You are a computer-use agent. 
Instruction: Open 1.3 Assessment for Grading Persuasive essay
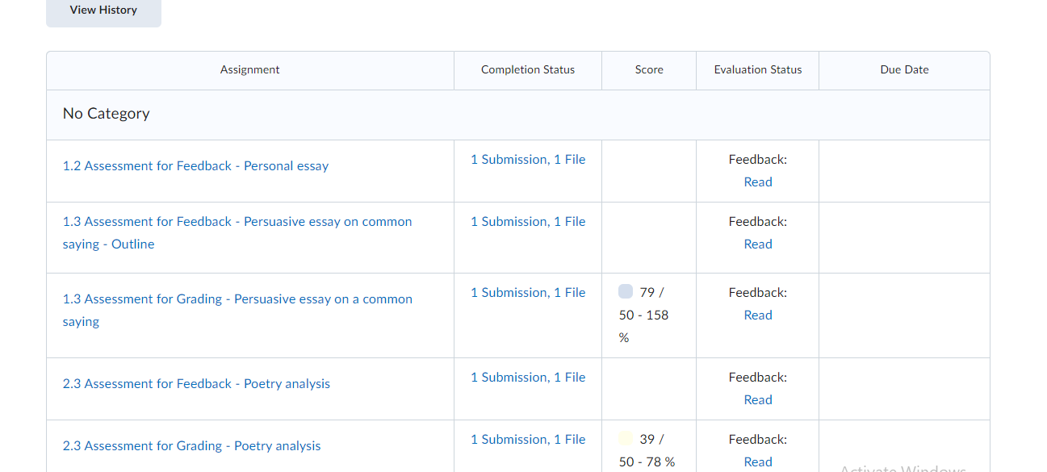click(237, 299)
